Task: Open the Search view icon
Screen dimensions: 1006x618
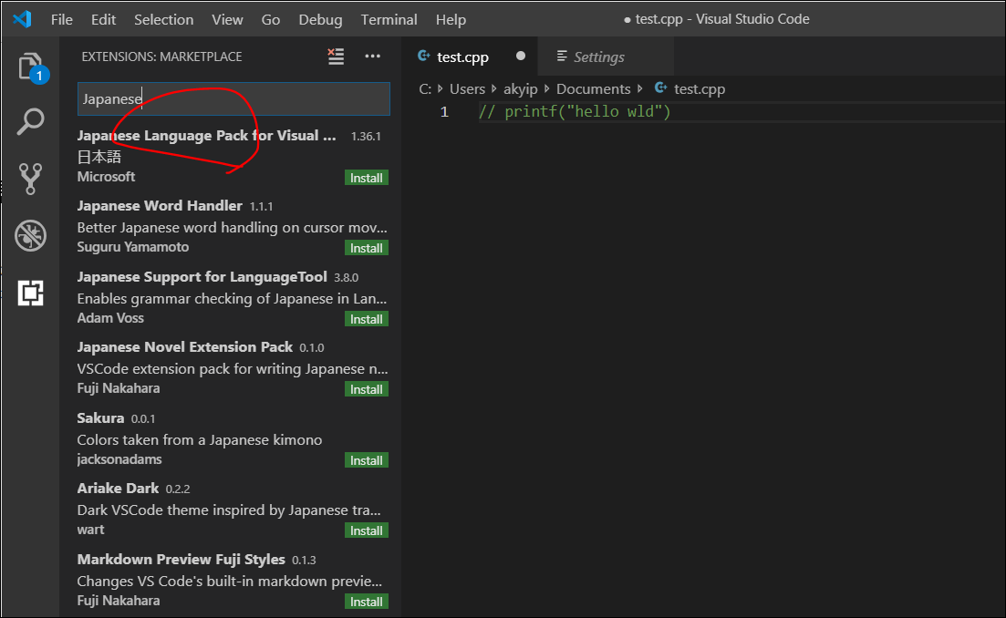Action: point(30,121)
